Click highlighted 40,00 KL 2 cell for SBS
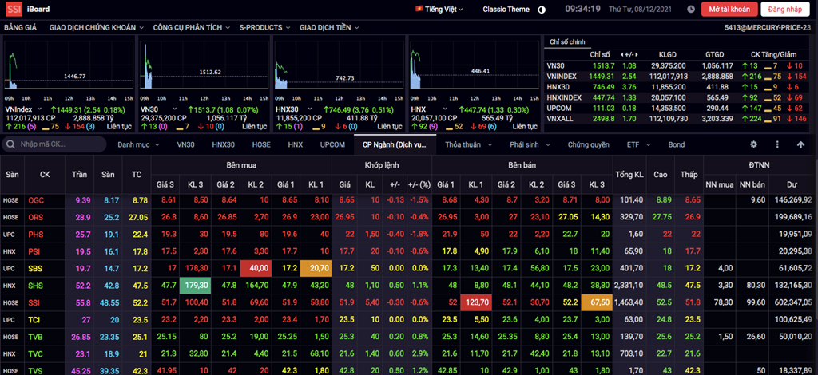This screenshot has height=375, width=818. pos(256,268)
